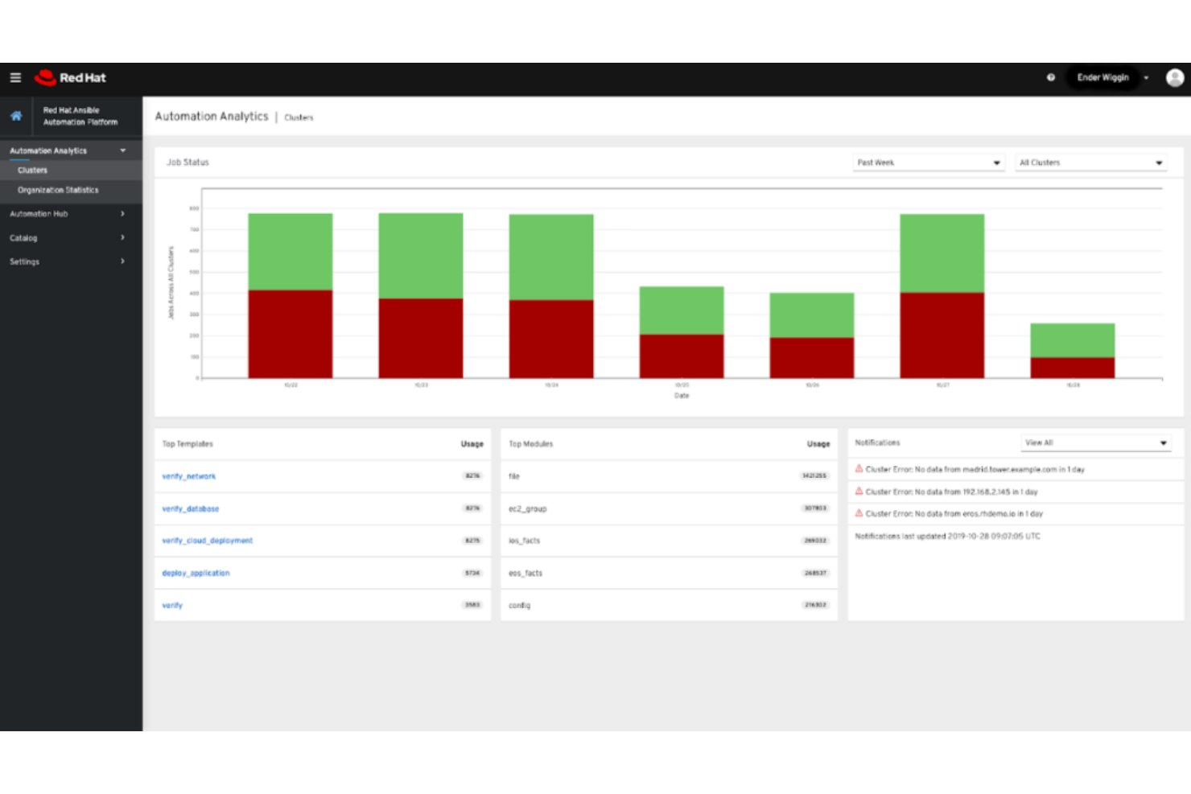Click the ios_facts module row

click(x=669, y=541)
